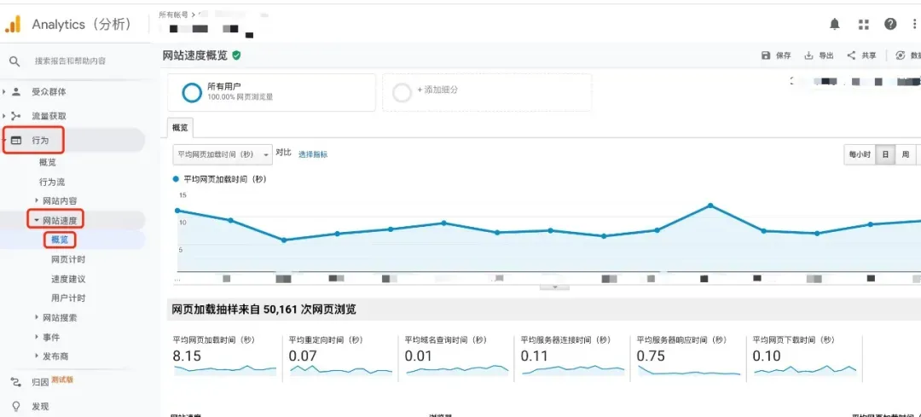Viewport: 921px width, 417px height.
Task: Click the 保存 button label
Action: tap(784, 55)
